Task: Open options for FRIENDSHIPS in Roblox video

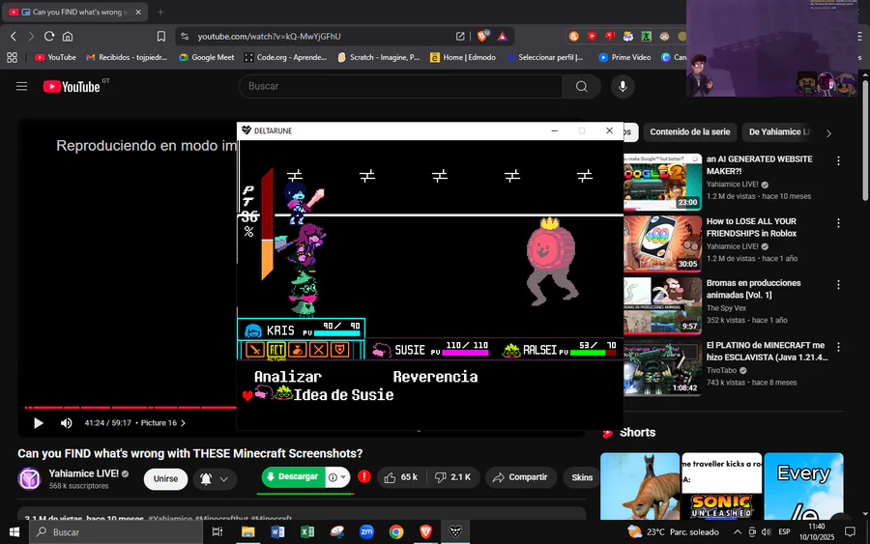Action: [838, 223]
